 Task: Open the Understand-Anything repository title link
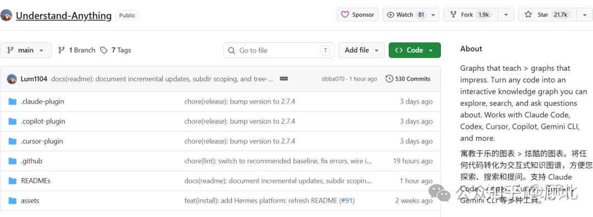[64, 15]
